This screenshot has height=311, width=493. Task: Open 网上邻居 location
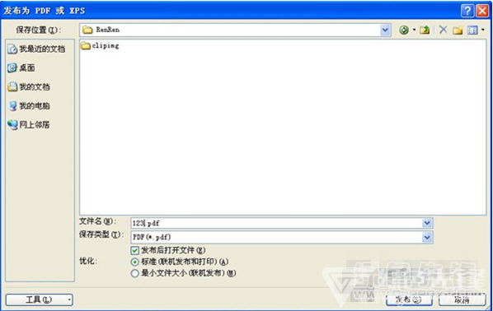pos(29,125)
